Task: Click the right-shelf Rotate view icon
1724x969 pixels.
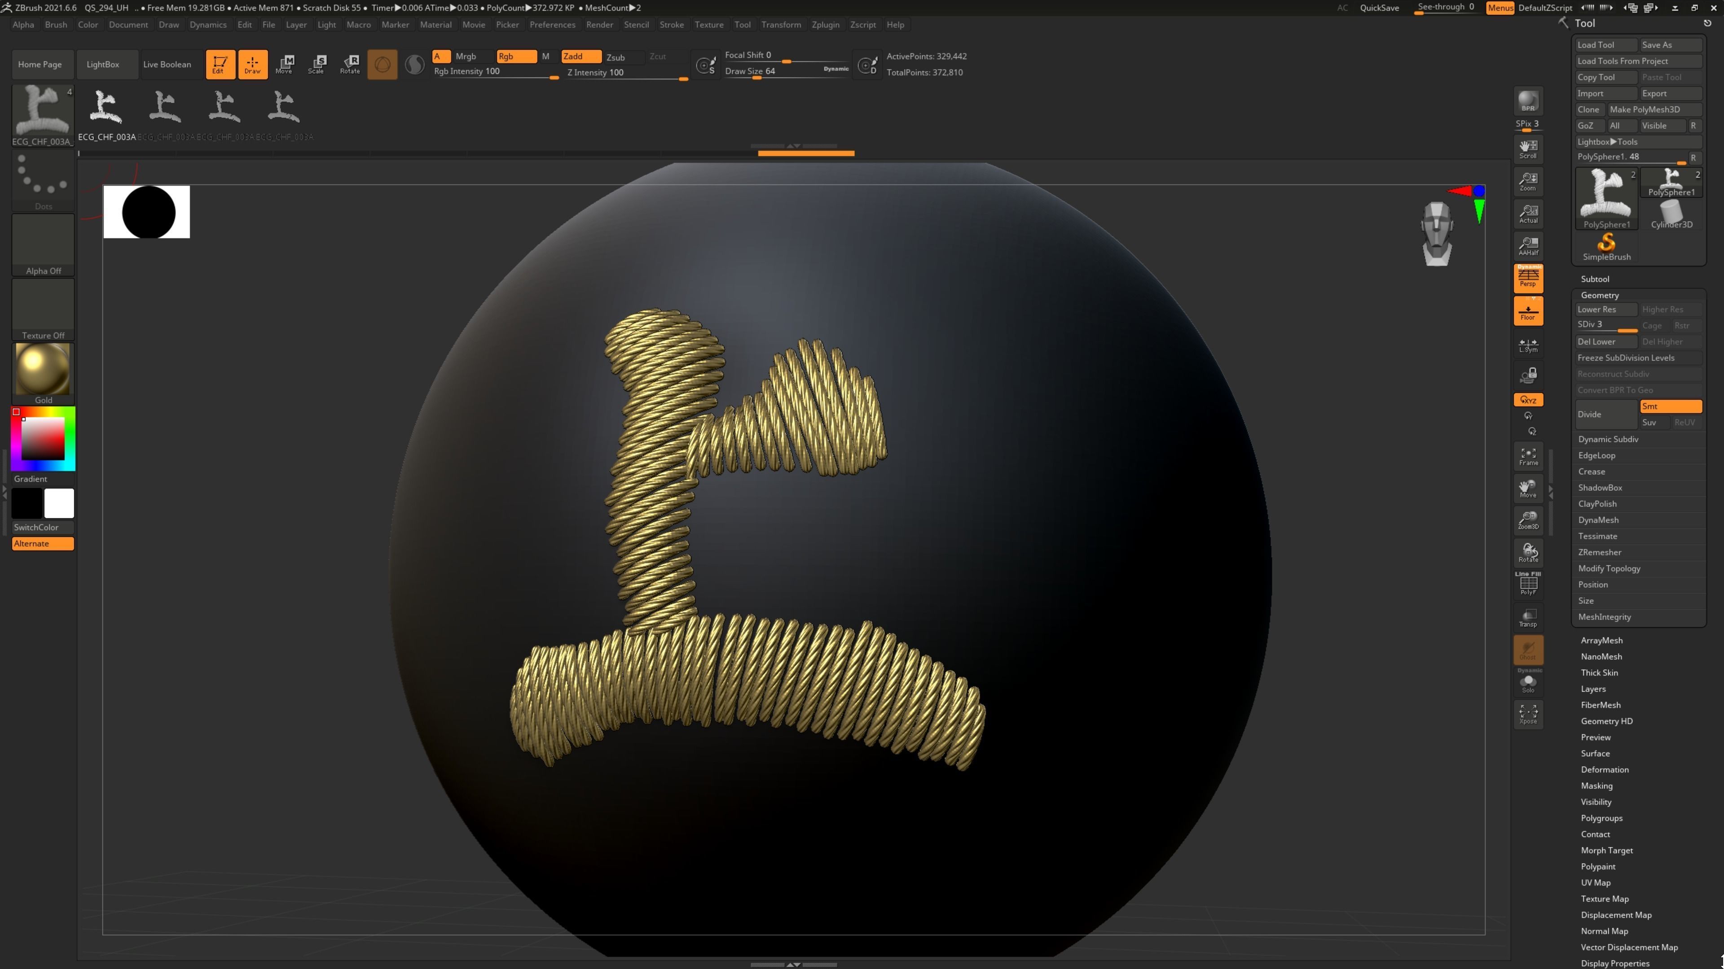Action: coord(1528,552)
